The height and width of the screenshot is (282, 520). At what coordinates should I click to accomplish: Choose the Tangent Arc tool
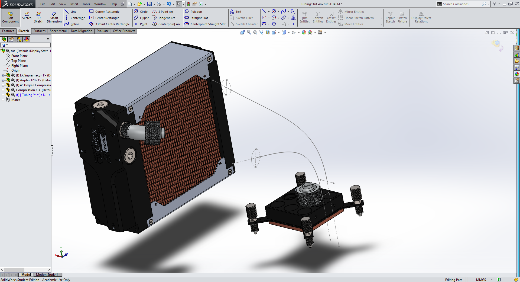coord(164,18)
